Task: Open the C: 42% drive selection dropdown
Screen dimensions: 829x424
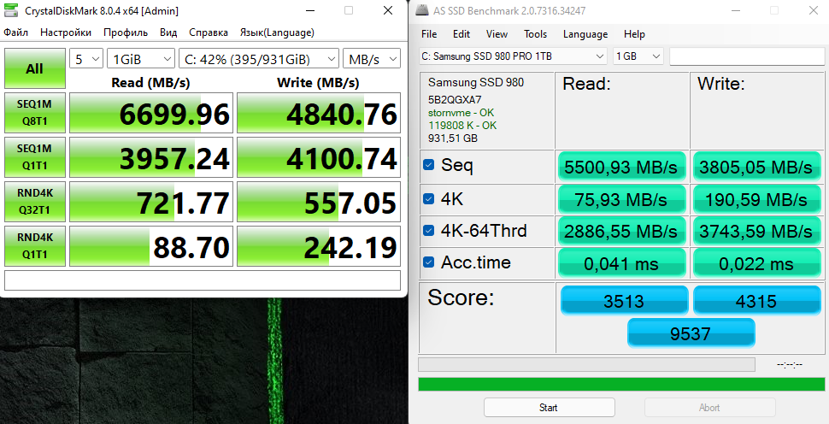Action: [x=259, y=59]
